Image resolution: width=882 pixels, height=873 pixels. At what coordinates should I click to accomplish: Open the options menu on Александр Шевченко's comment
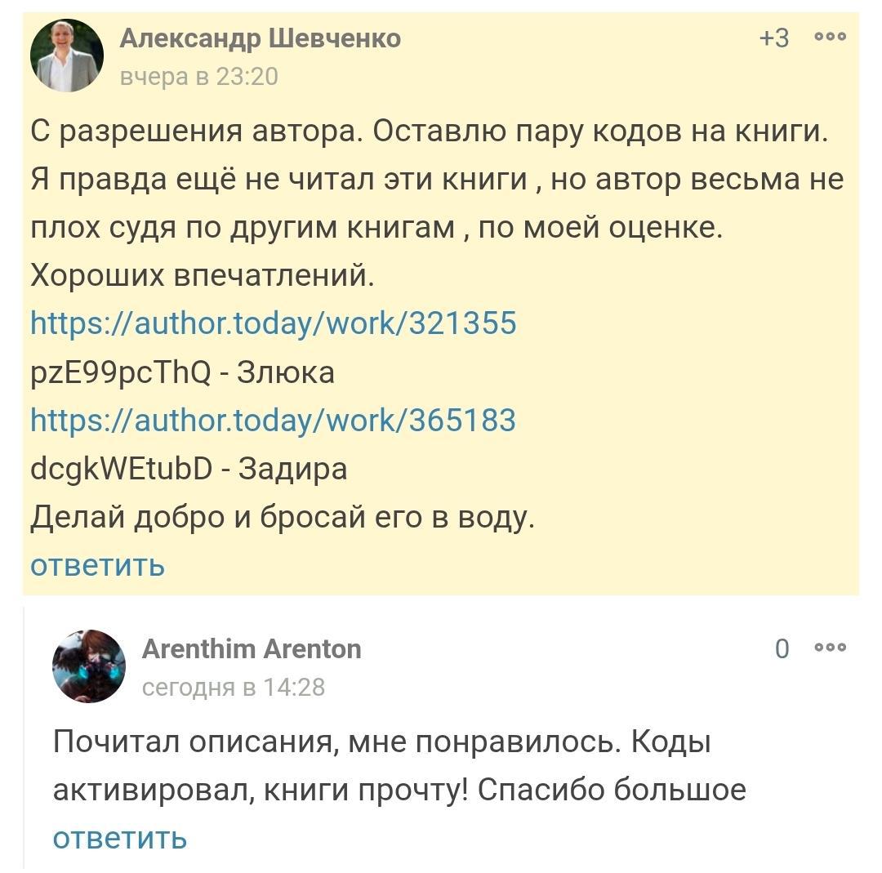point(831,37)
